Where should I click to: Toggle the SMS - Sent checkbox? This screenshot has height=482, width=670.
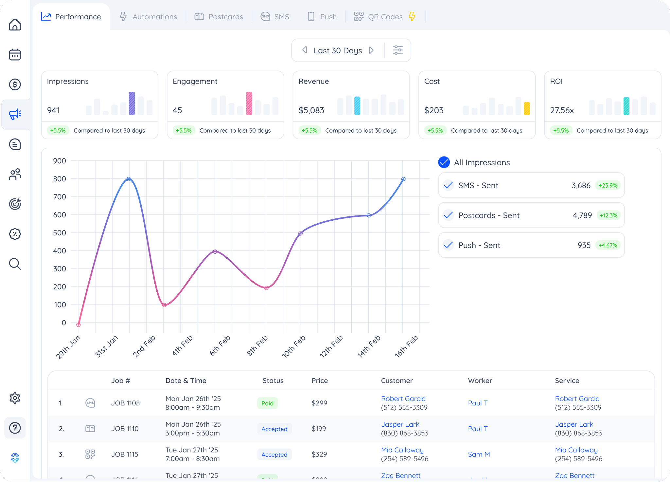pyautogui.click(x=448, y=185)
